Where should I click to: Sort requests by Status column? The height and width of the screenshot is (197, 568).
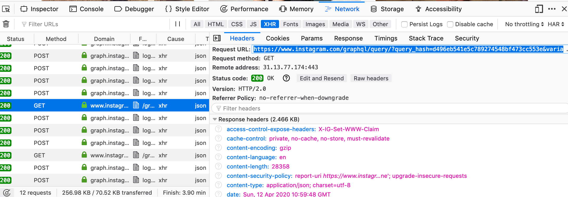16,39
